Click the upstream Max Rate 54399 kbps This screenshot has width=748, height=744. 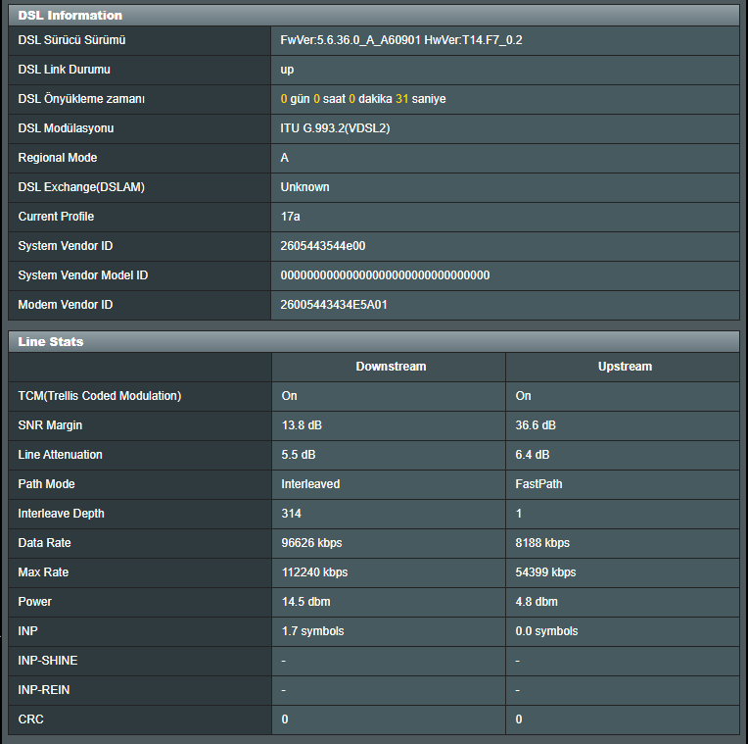click(545, 572)
